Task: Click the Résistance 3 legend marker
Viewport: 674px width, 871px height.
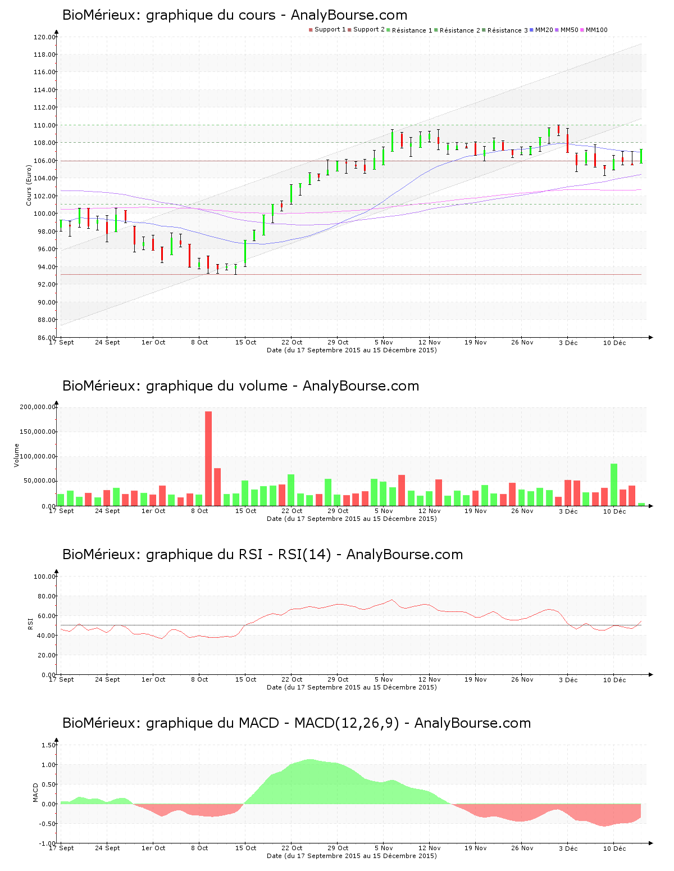Action: (x=484, y=30)
